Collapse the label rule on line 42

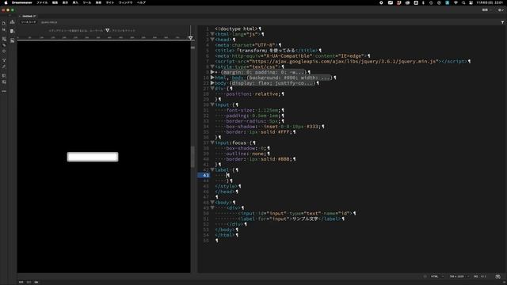[212, 169]
